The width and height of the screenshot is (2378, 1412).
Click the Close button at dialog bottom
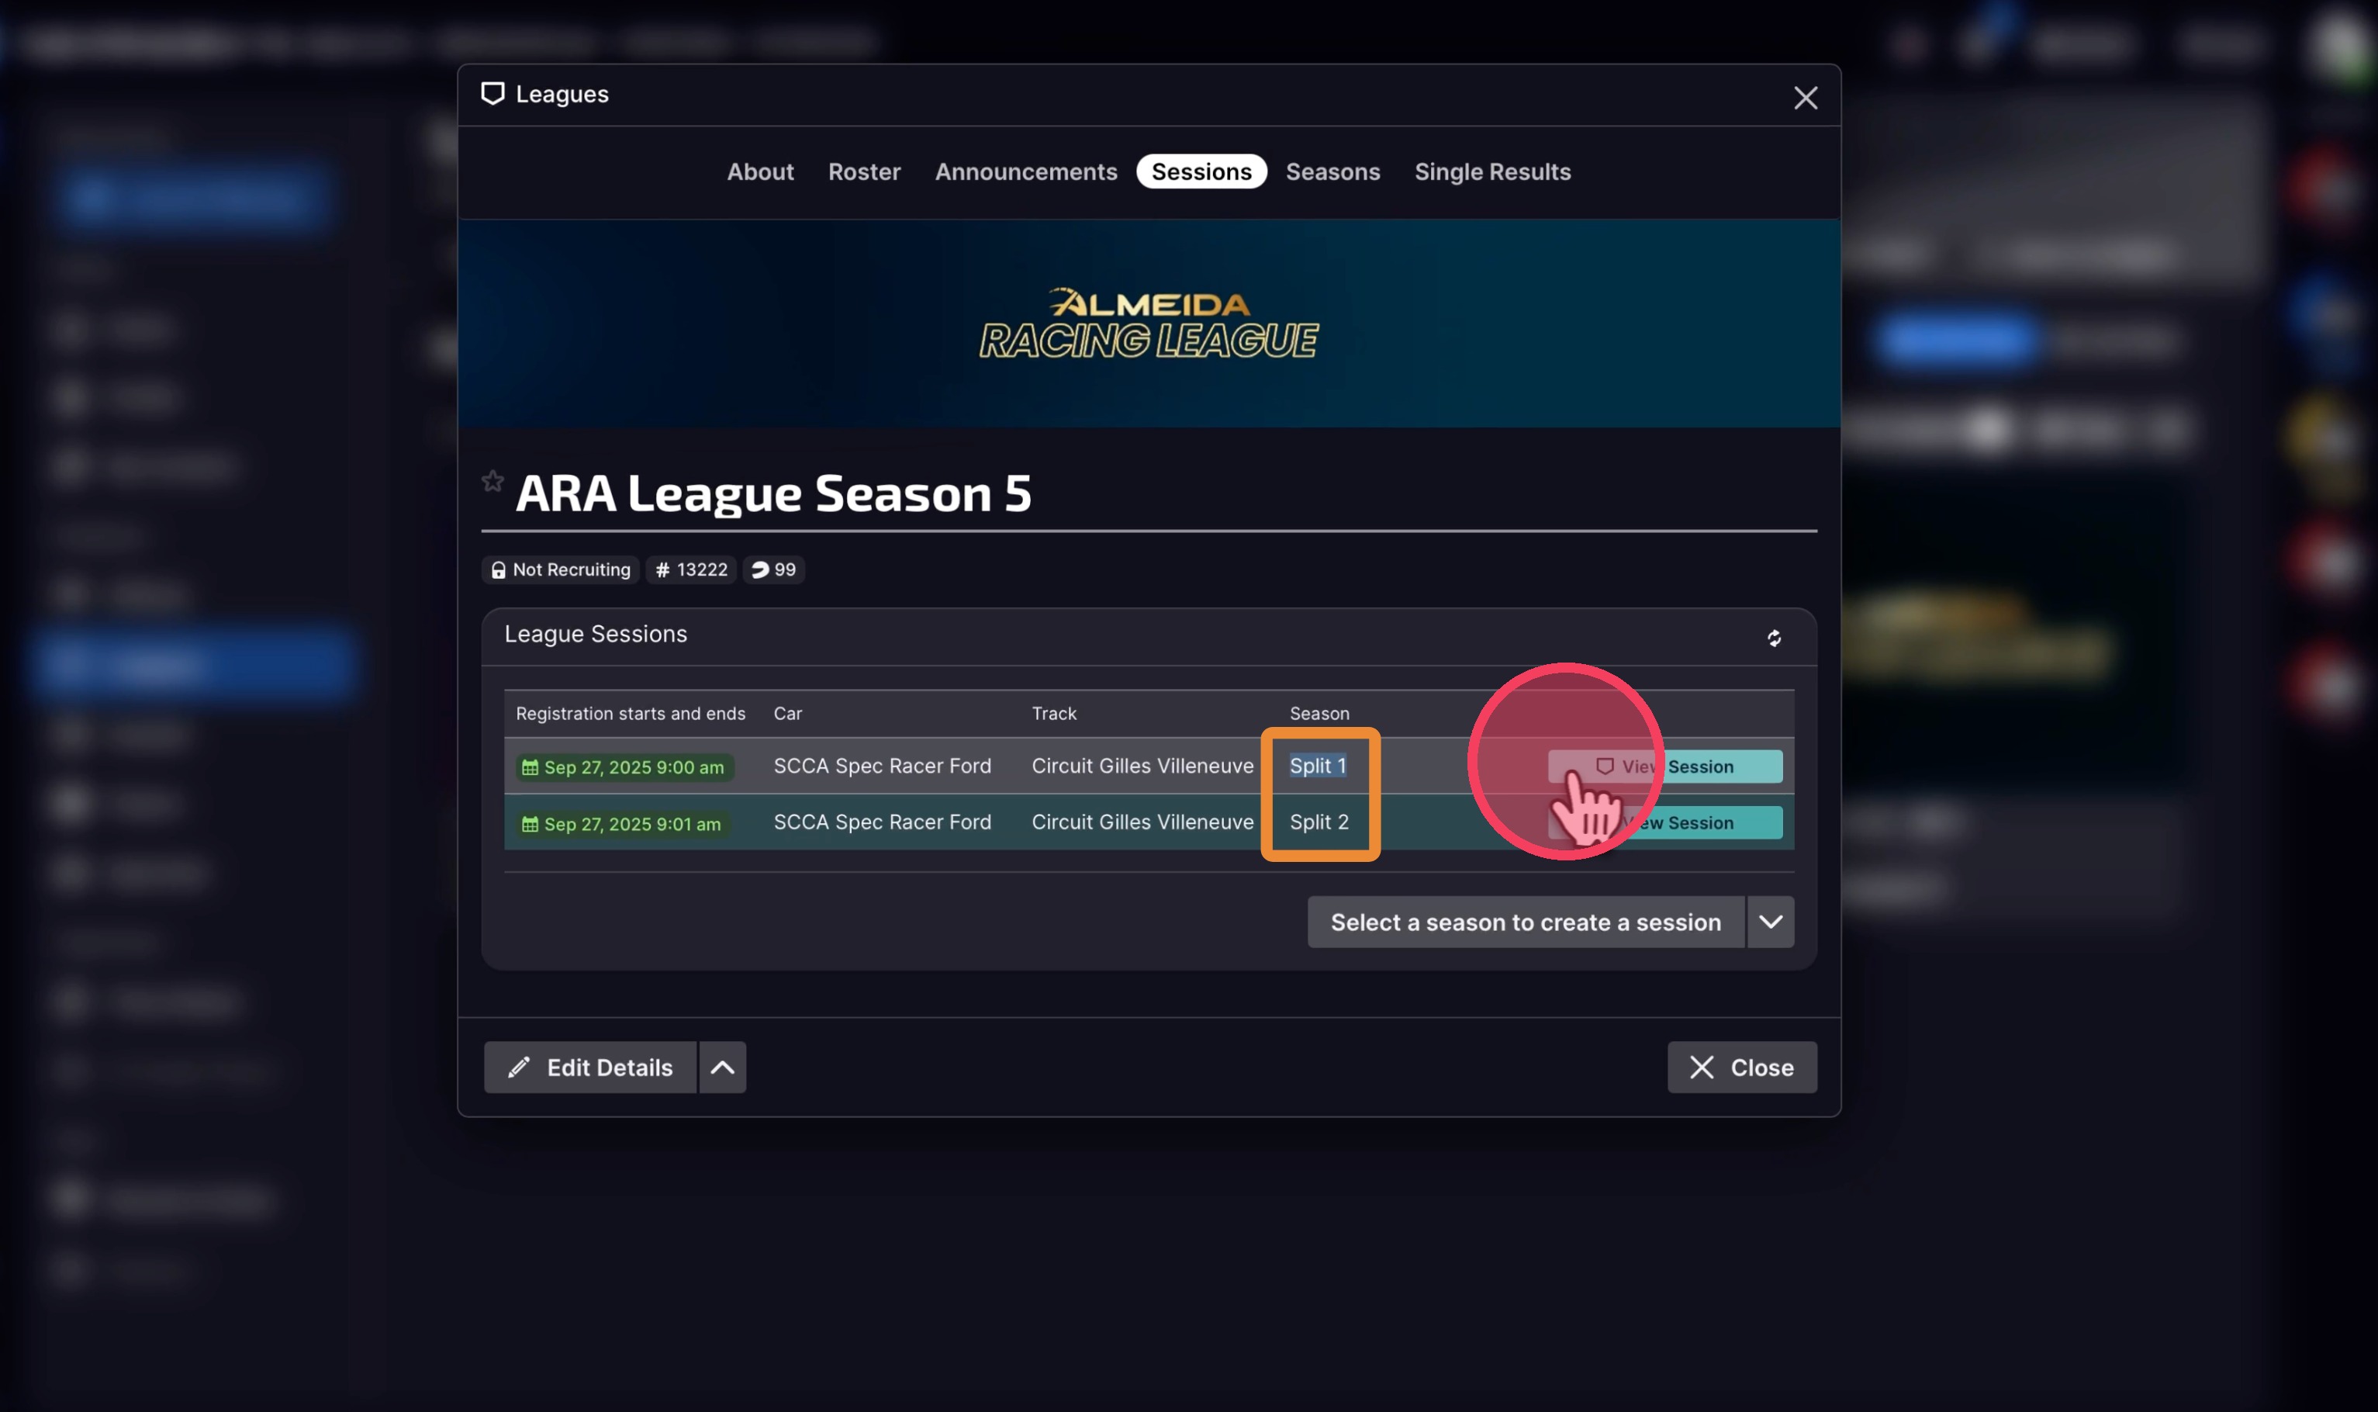(1742, 1068)
